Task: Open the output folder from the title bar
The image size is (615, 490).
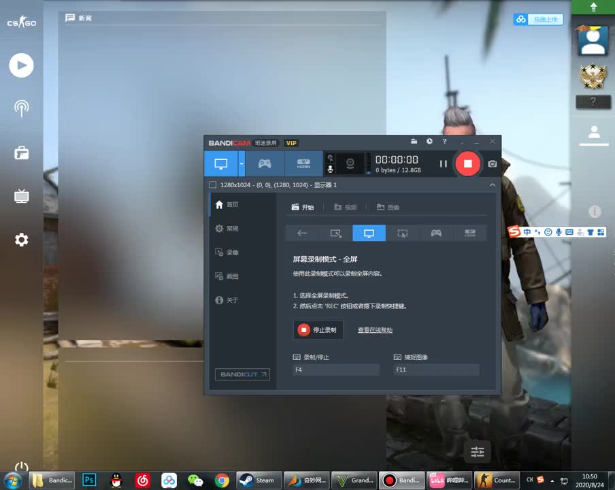Action: point(414,142)
